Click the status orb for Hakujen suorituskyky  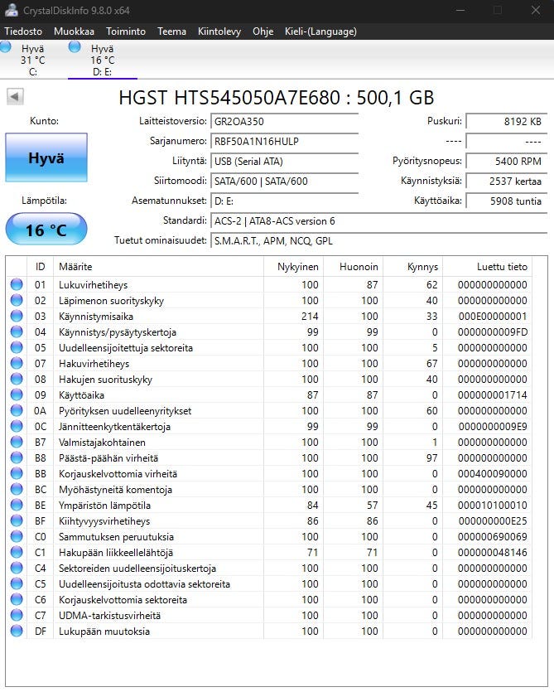17,379
